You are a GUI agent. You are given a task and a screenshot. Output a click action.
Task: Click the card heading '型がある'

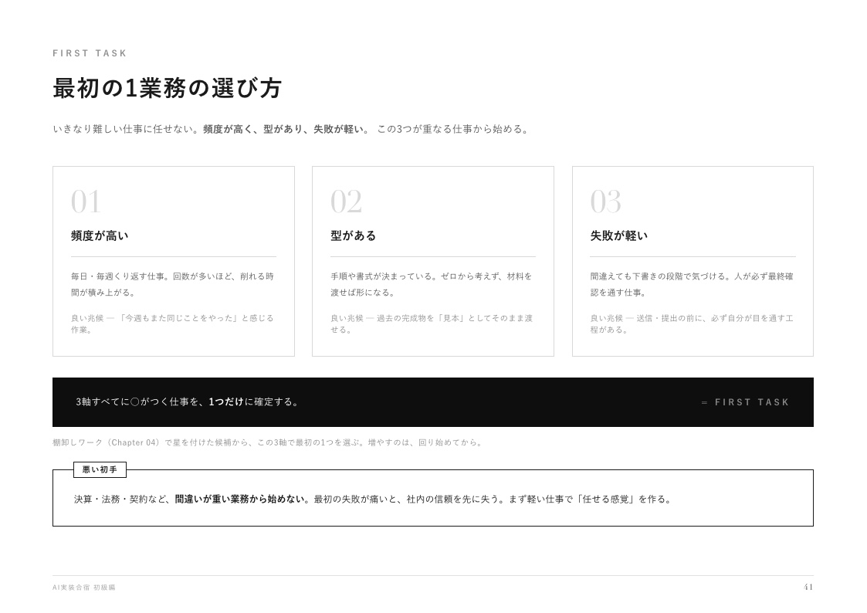click(353, 235)
